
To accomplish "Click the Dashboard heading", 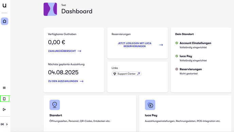I will click(77, 11).
